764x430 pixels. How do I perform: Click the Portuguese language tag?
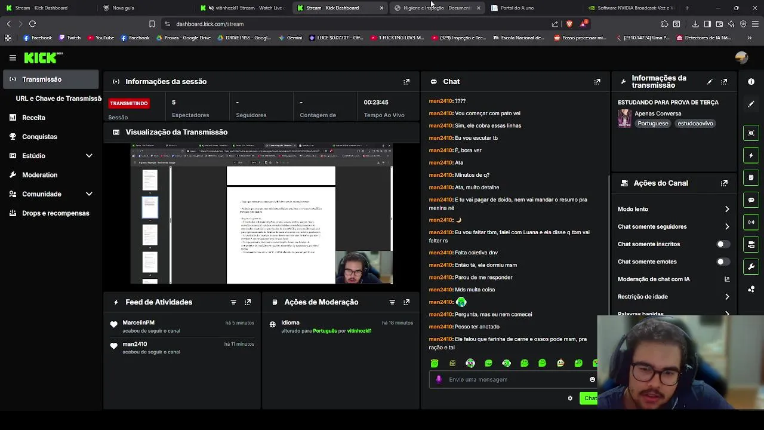pos(652,124)
